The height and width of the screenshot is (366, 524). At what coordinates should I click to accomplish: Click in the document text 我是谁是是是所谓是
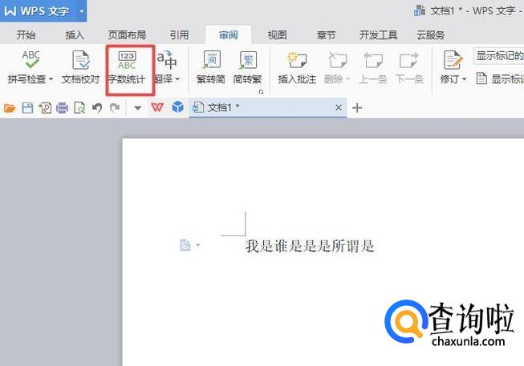pos(310,246)
